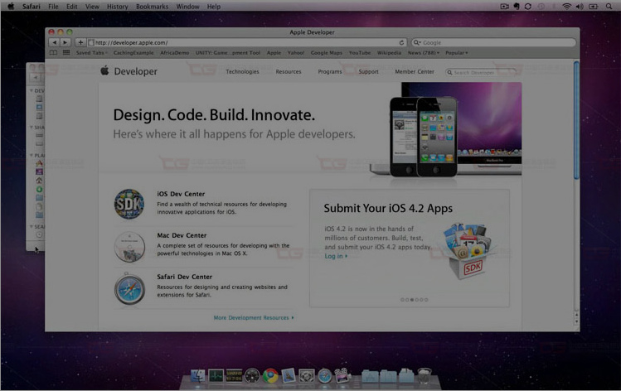Go to the Support nav tab
621x391 pixels.
(368, 71)
